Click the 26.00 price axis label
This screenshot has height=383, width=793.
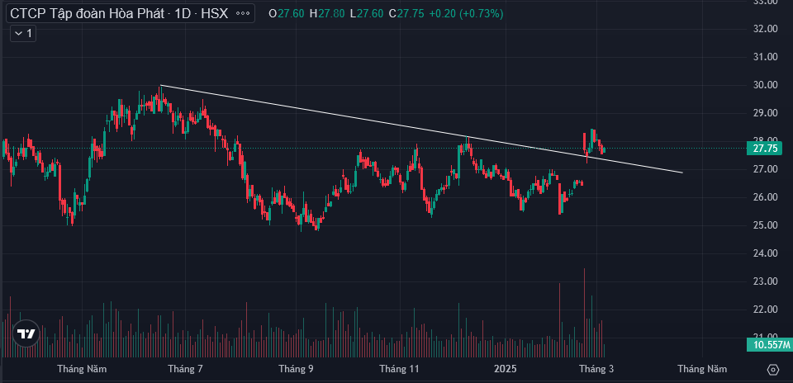coord(765,197)
